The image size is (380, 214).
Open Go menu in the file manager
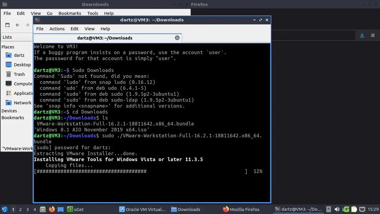(50, 13)
